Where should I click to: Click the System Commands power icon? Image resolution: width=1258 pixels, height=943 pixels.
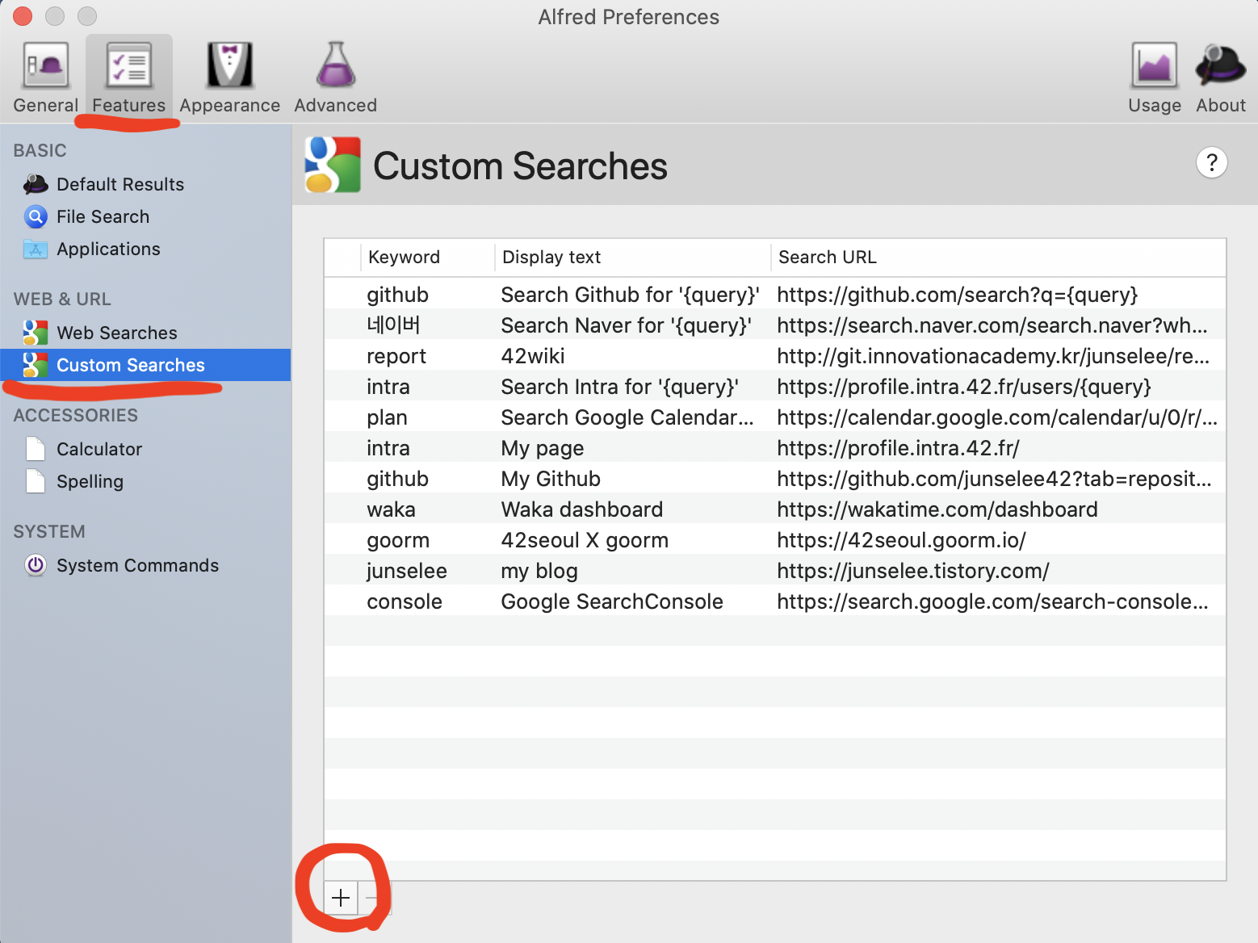(x=36, y=565)
